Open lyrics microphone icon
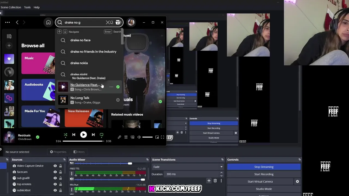 click(119, 137)
